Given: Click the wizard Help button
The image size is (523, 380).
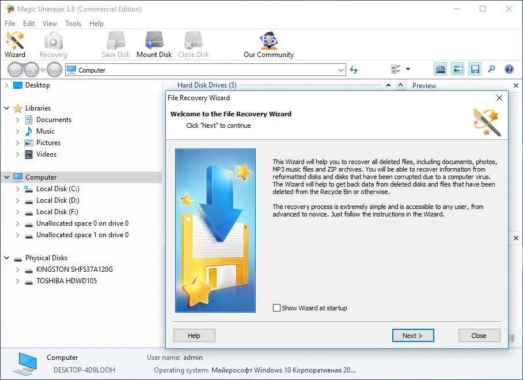Looking at the screenshot, I should pos(194,335).
